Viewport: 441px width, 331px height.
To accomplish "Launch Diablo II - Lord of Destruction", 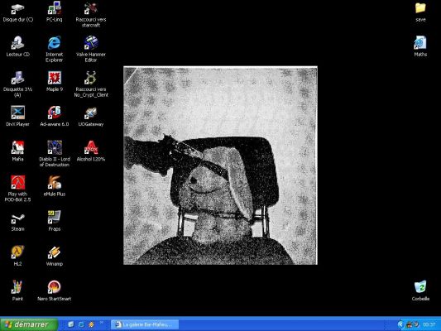I will pyautogui.click(x=55, y=154).
